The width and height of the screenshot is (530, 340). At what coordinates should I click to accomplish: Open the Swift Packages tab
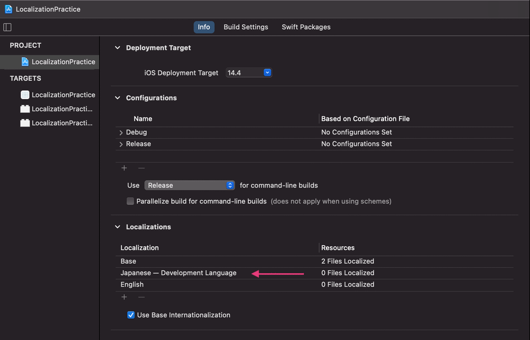[x=306, y=27]
